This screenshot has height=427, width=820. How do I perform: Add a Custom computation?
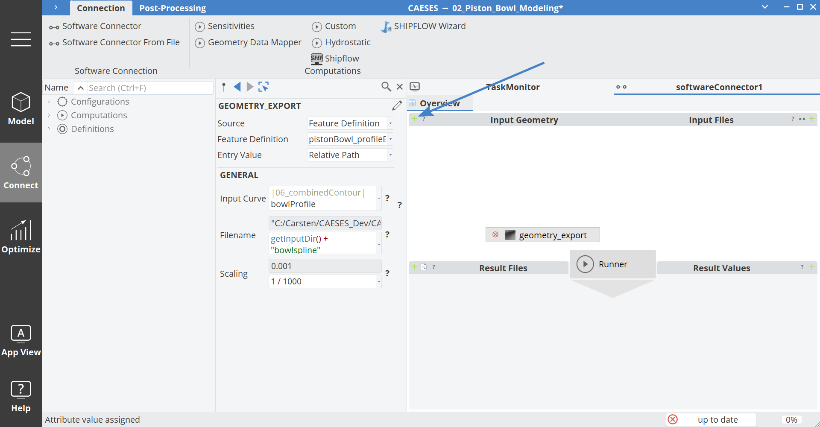click(x=334, y=26)
